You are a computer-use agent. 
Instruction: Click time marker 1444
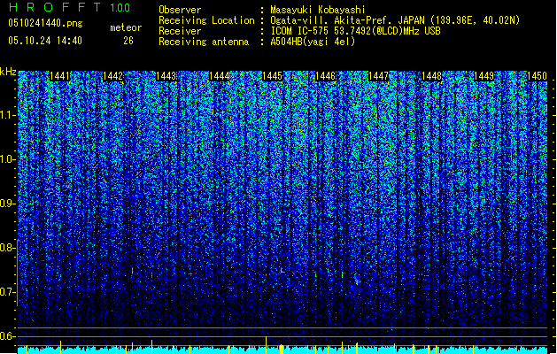pos(220,76)
